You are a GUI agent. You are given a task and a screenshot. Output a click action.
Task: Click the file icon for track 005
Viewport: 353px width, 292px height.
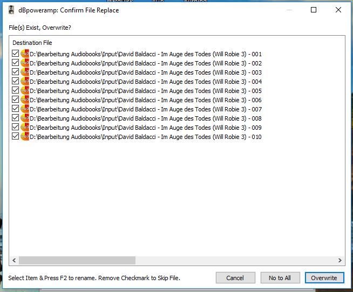point(24,91)
